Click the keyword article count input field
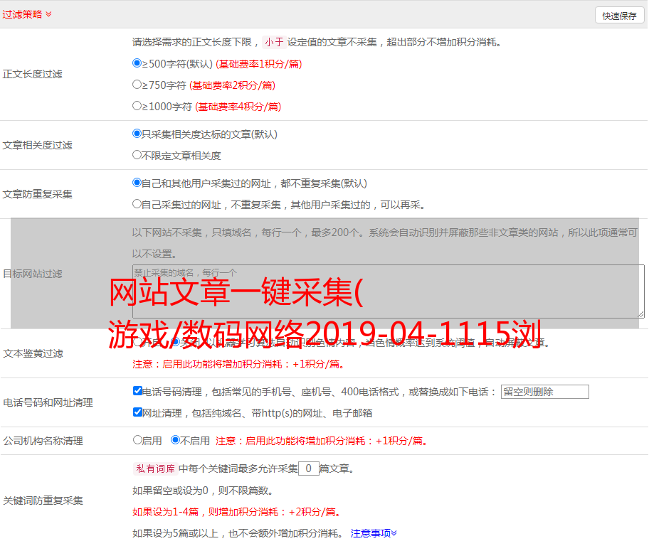 tap(308, 469)
